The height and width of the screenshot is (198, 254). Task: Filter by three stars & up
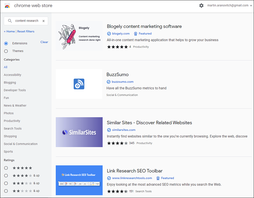pyautogui.click(x=6, y=183)
